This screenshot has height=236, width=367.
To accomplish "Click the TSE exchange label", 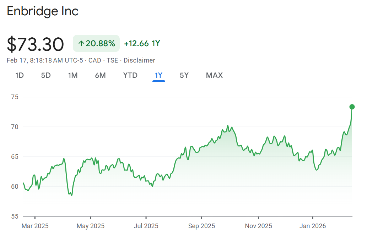I will pyautogui.click(x=112, y=60).
